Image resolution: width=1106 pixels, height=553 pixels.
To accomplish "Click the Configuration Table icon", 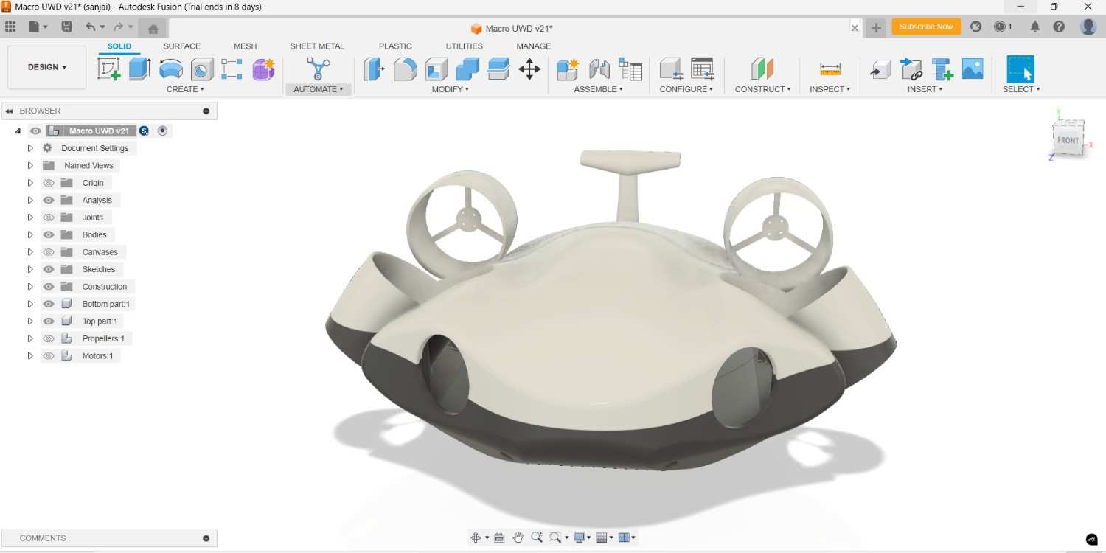I will [703, 69].
